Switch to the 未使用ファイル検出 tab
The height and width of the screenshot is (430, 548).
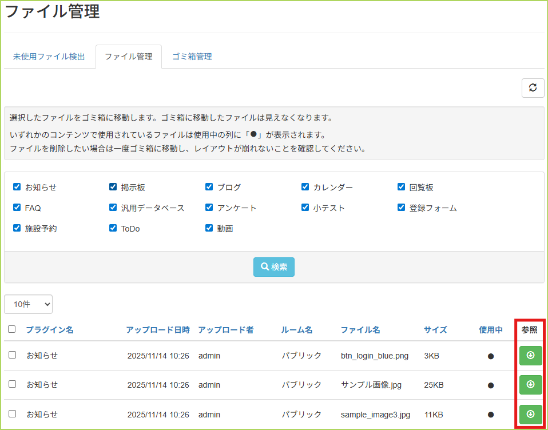tap(49, 57)
